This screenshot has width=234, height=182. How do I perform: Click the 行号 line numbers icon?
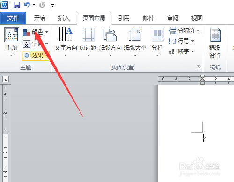click(x=173, y=41)
